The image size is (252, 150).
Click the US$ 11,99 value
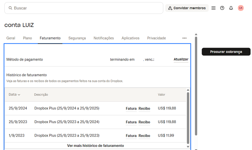point(166,136)
